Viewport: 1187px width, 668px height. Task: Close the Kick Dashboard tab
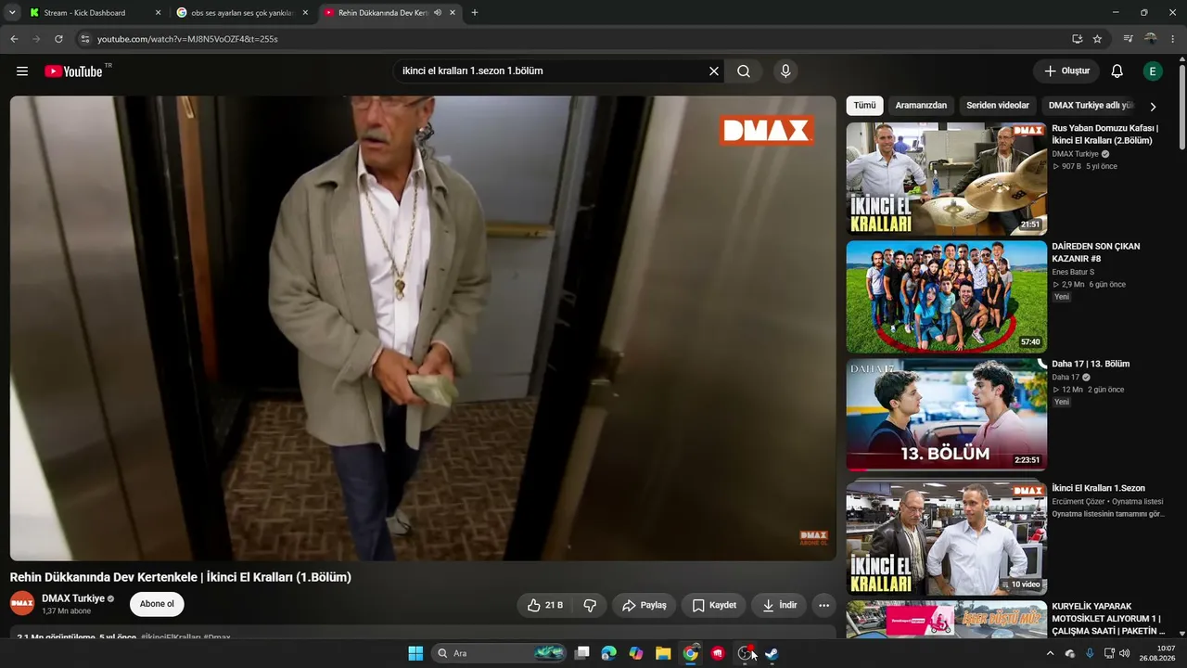158,13
